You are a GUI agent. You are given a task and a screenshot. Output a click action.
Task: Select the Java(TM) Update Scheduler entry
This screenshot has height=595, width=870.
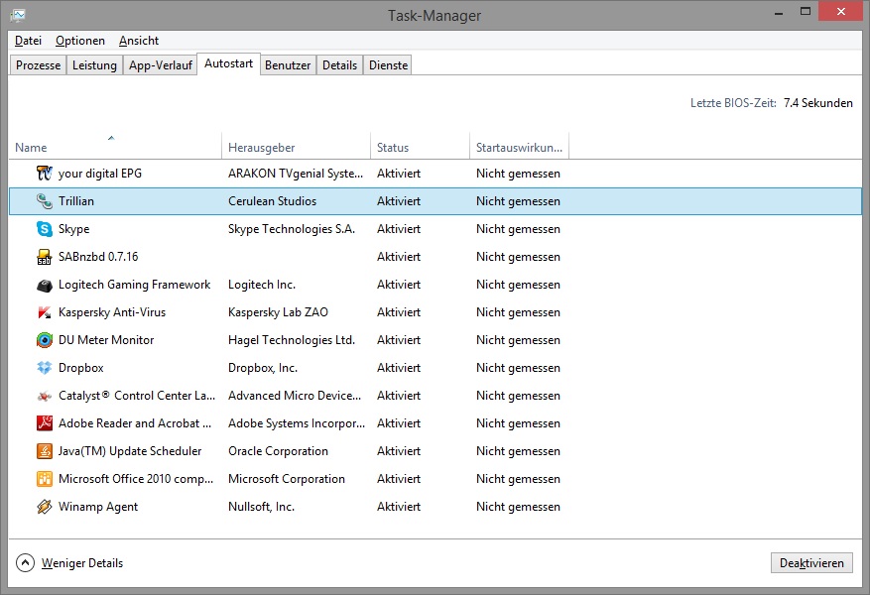pos(130,451)
